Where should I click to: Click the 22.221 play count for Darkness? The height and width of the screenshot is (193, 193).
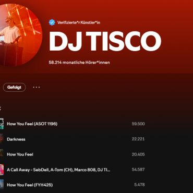[x=138, y=139]
